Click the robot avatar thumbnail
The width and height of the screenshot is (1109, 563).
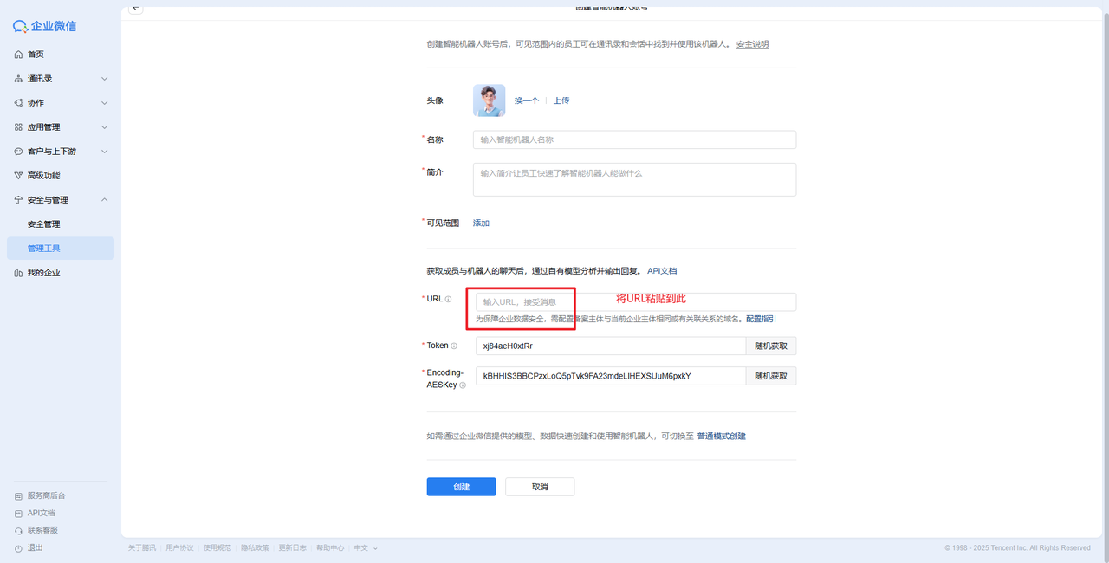coord(489,100)
